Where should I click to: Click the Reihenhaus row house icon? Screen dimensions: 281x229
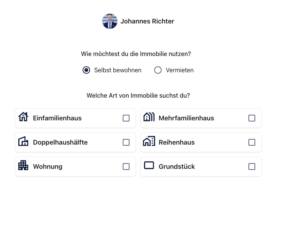149,141
